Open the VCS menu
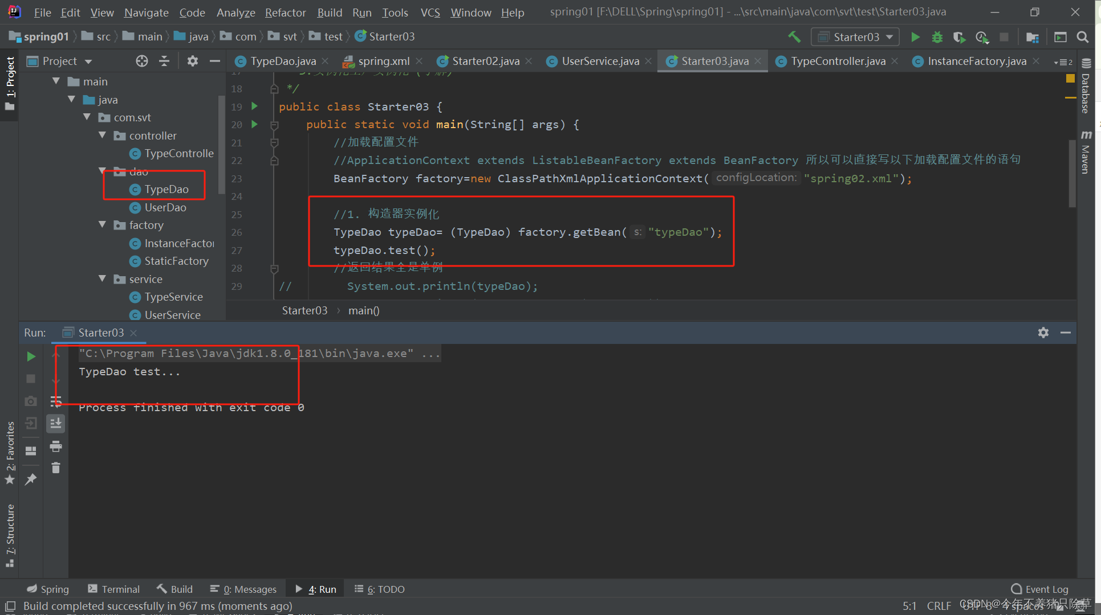The height and width of the screenshot is (615, 1101). click(430, 13)
